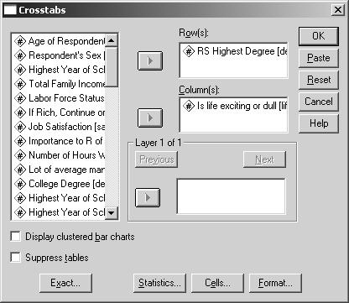Click scroll up arrow in variable list
The height and width of the screenshot is (303, 349).
click(x=112, y=40)
